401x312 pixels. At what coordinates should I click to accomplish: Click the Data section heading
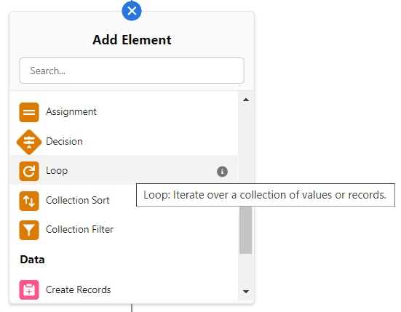point(32,260)
